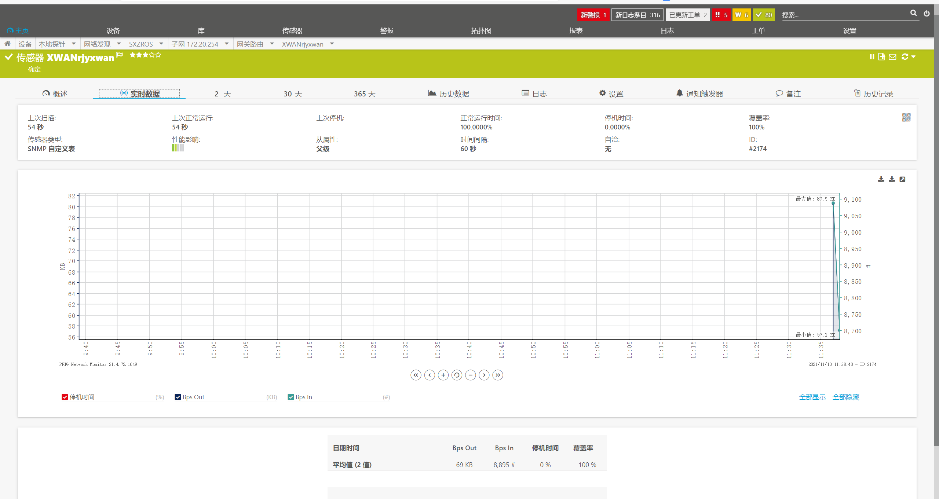
Task: Open the 工单 main menu
Action: pyautogui.click(x=758, y=31)
